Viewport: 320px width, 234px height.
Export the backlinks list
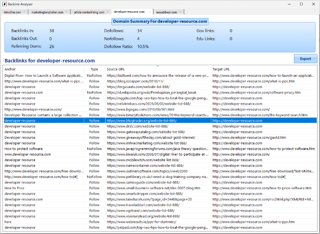point(305,59)
